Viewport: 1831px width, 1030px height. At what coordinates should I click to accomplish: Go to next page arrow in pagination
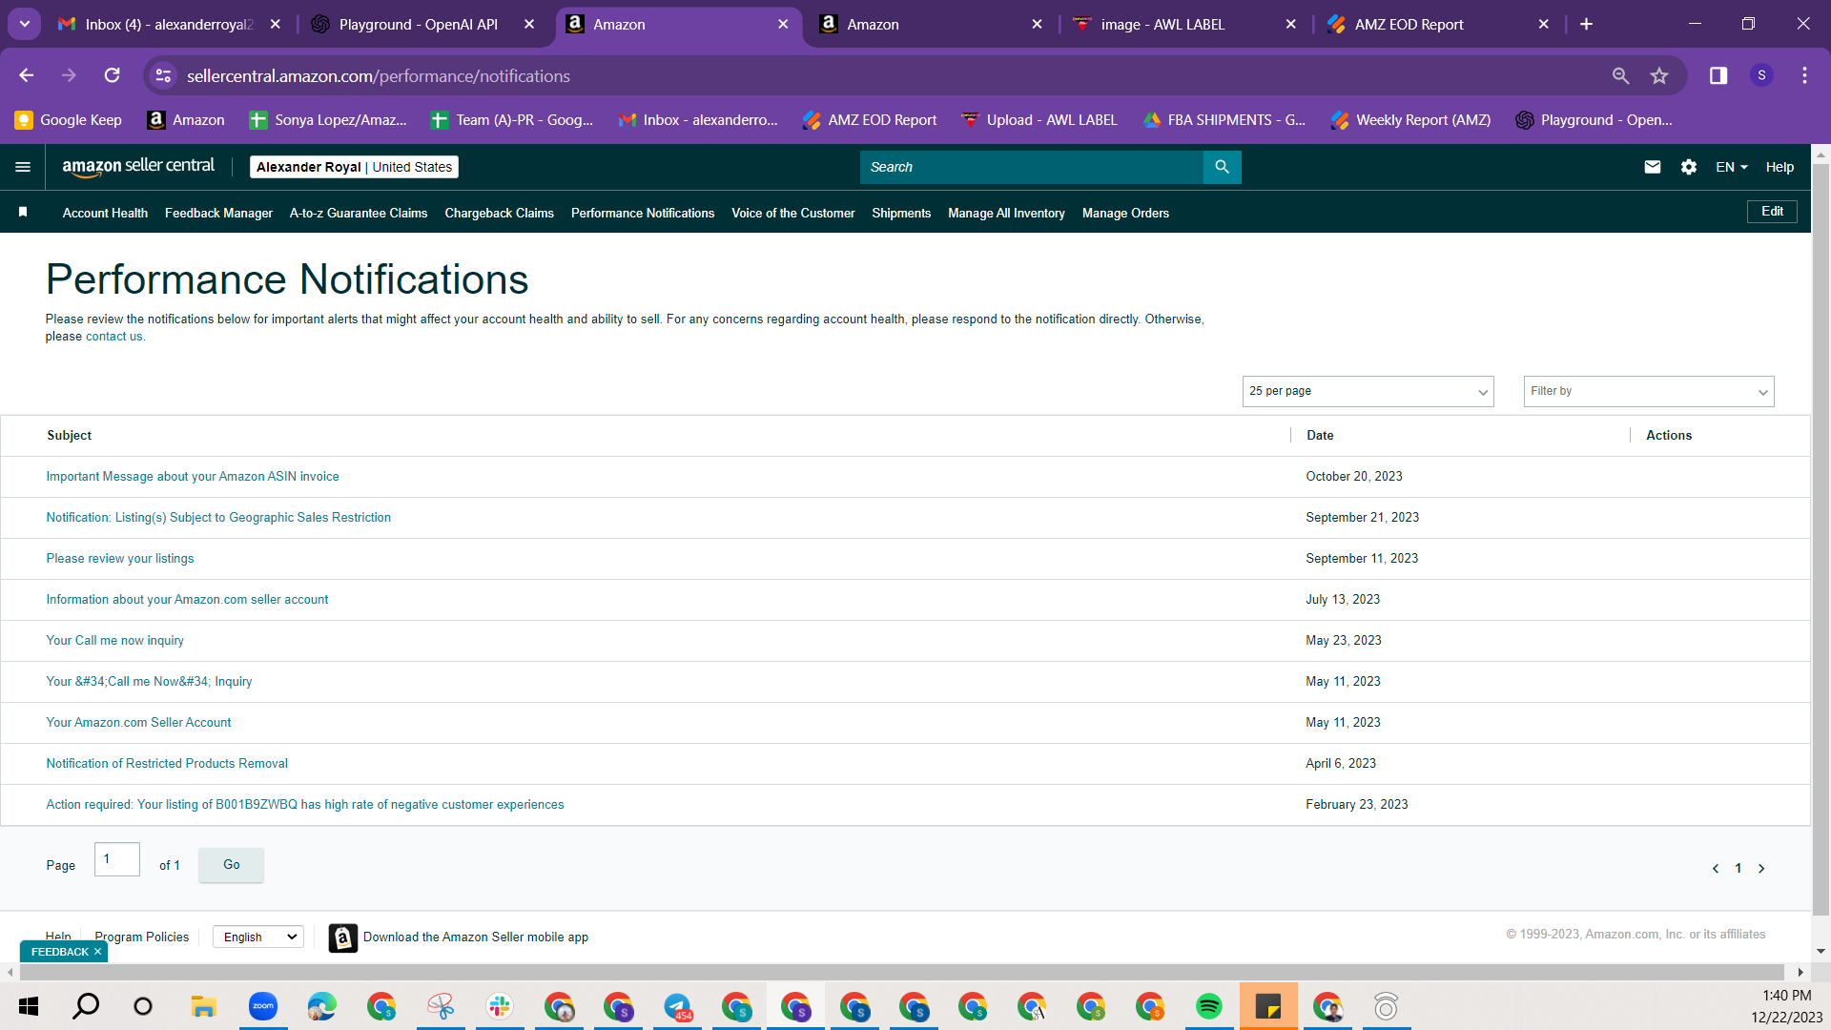1761,868
